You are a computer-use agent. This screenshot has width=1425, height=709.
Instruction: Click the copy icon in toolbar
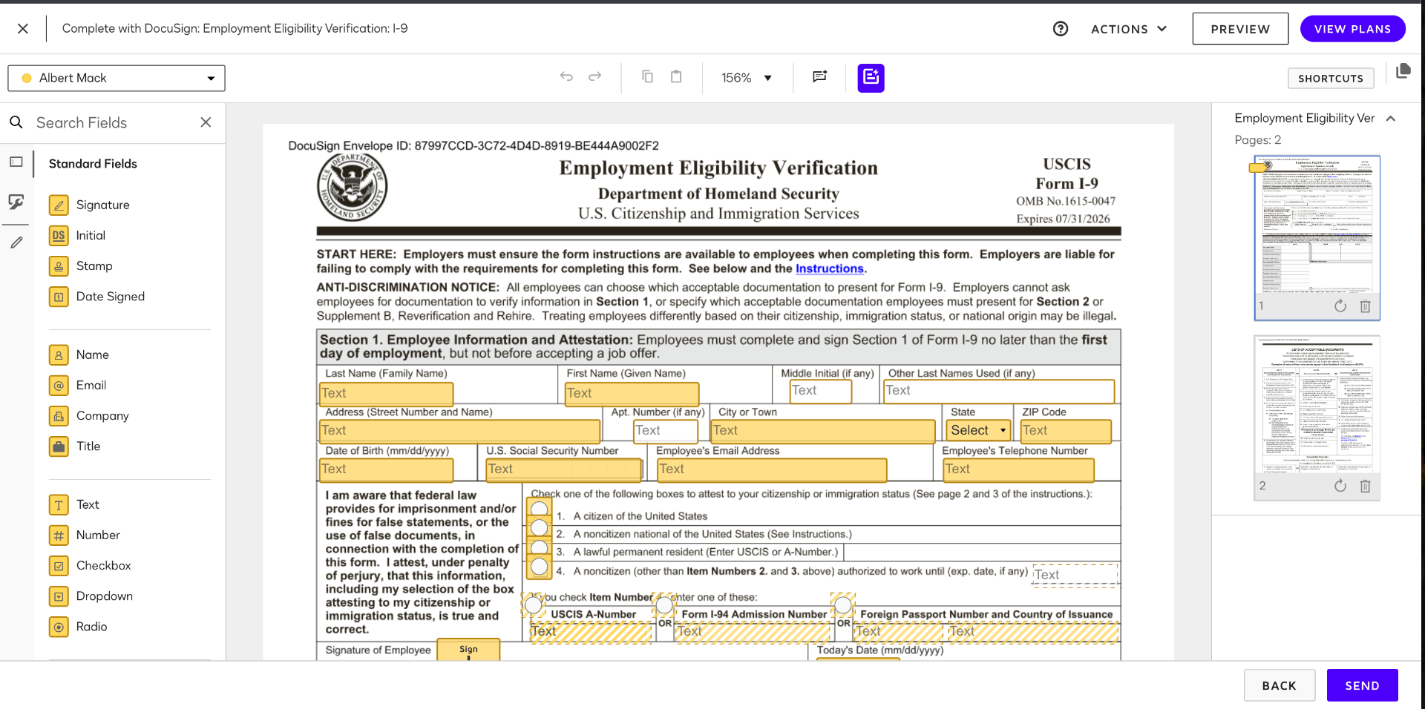[x=647, y=76]
